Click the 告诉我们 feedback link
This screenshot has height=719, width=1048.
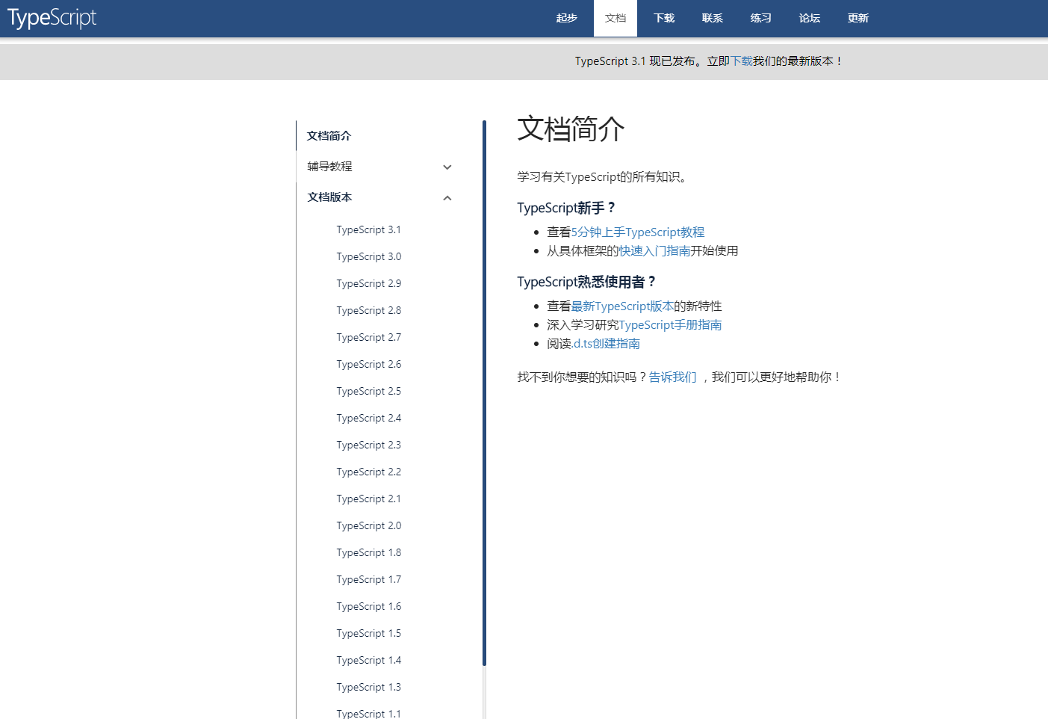click(x=673, y=377)
